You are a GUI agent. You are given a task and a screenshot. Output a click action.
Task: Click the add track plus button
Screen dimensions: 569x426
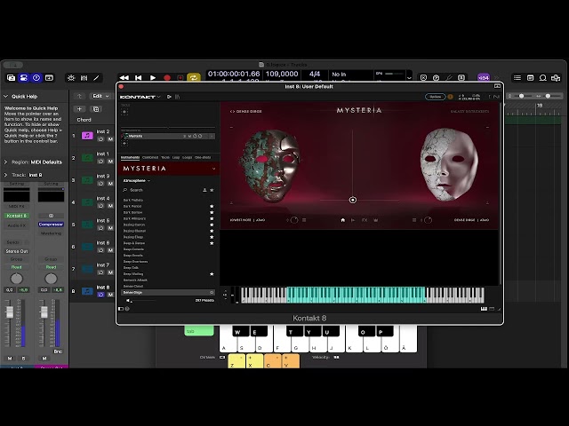[x=79, y=109]
